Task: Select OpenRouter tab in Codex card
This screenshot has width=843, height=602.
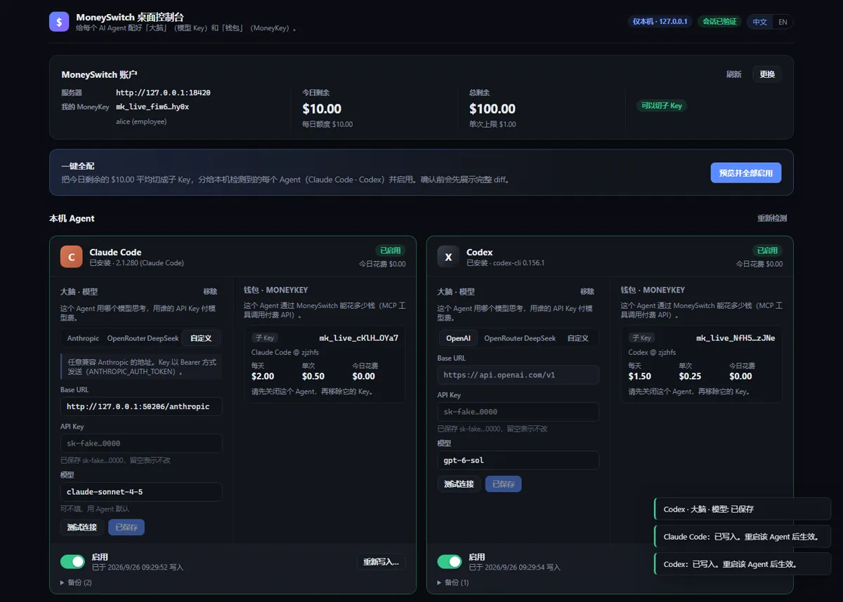Action: pyautogui.click(x=503, y=338)
